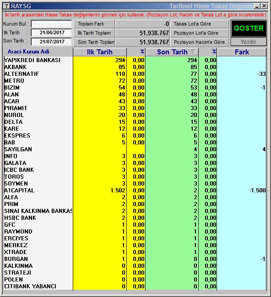271x297 pixels.
Task: Click the sort triangle on Son Tarih
Action: (x=194, y=52)
